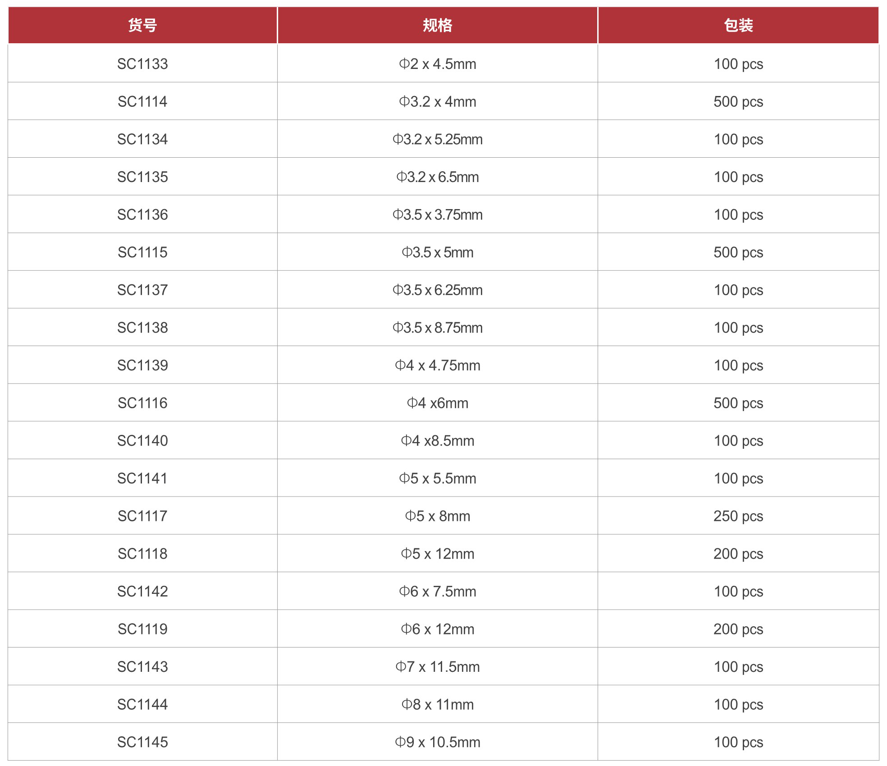Click the Φ7 x 11.5mm specification
The width and height of the screenshot is (887, 766).
tap(437, 667)
